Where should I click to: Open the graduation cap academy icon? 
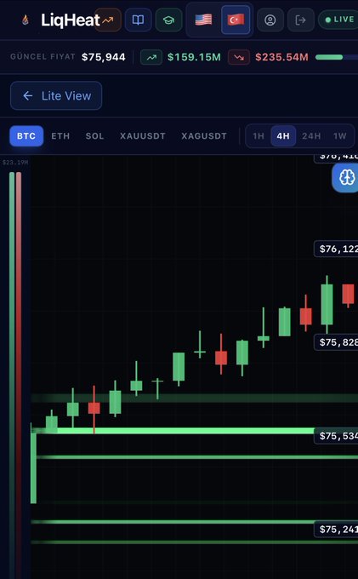tap(169, 20)
